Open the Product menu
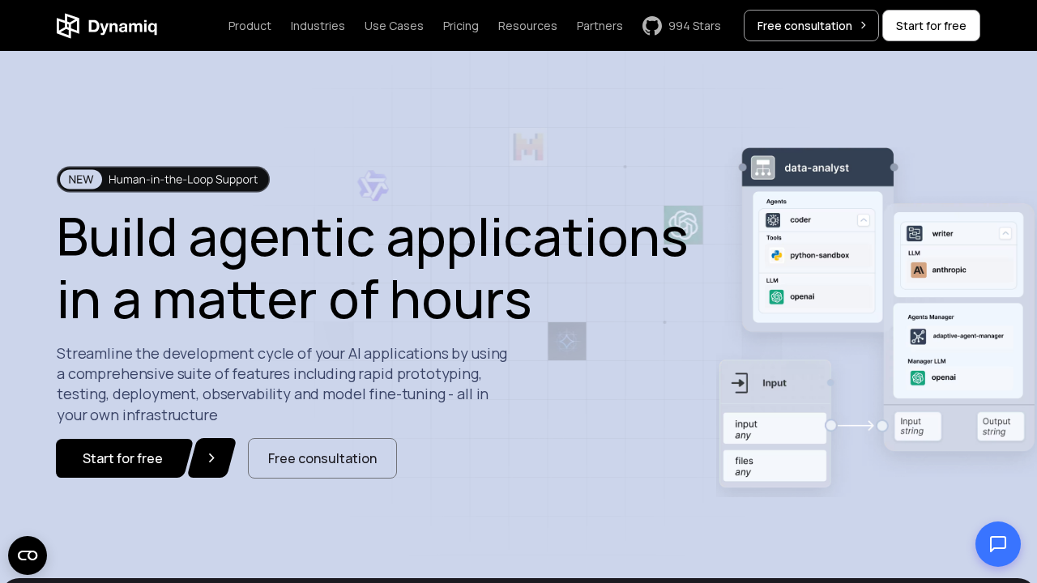The image size is (1037, 583). [x=250, y=26]
